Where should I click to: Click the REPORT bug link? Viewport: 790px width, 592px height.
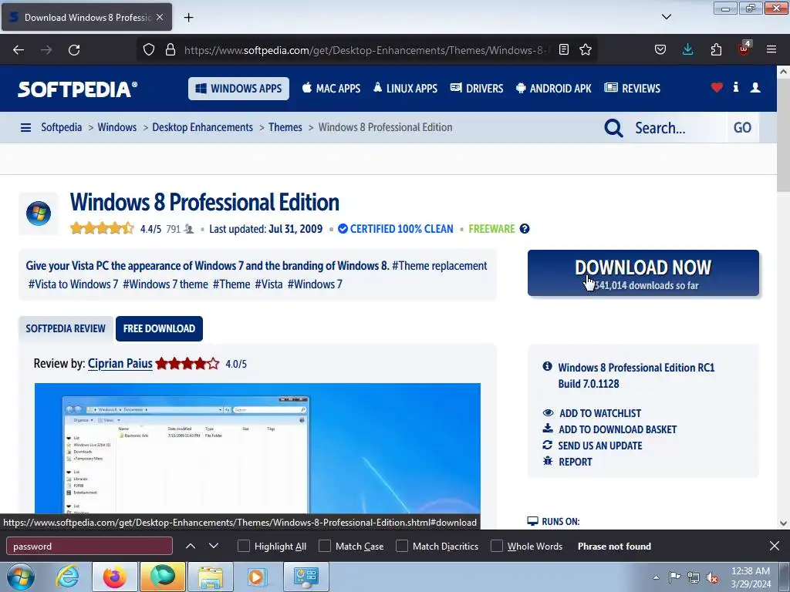tap(567, 462)
